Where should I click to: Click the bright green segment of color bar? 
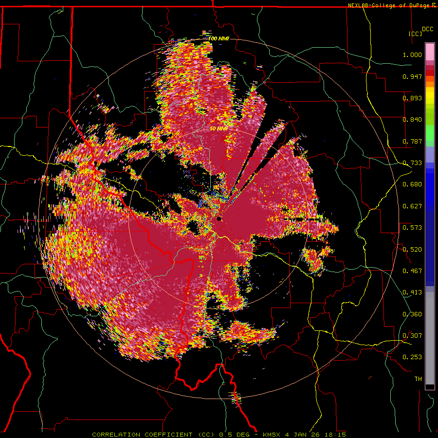tap(430, 133)
